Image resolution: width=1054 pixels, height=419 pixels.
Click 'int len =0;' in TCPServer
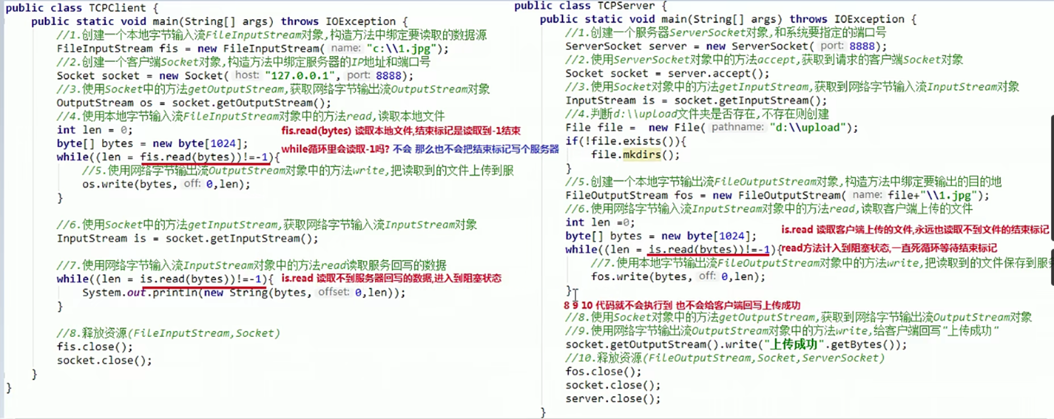(600, 223)
